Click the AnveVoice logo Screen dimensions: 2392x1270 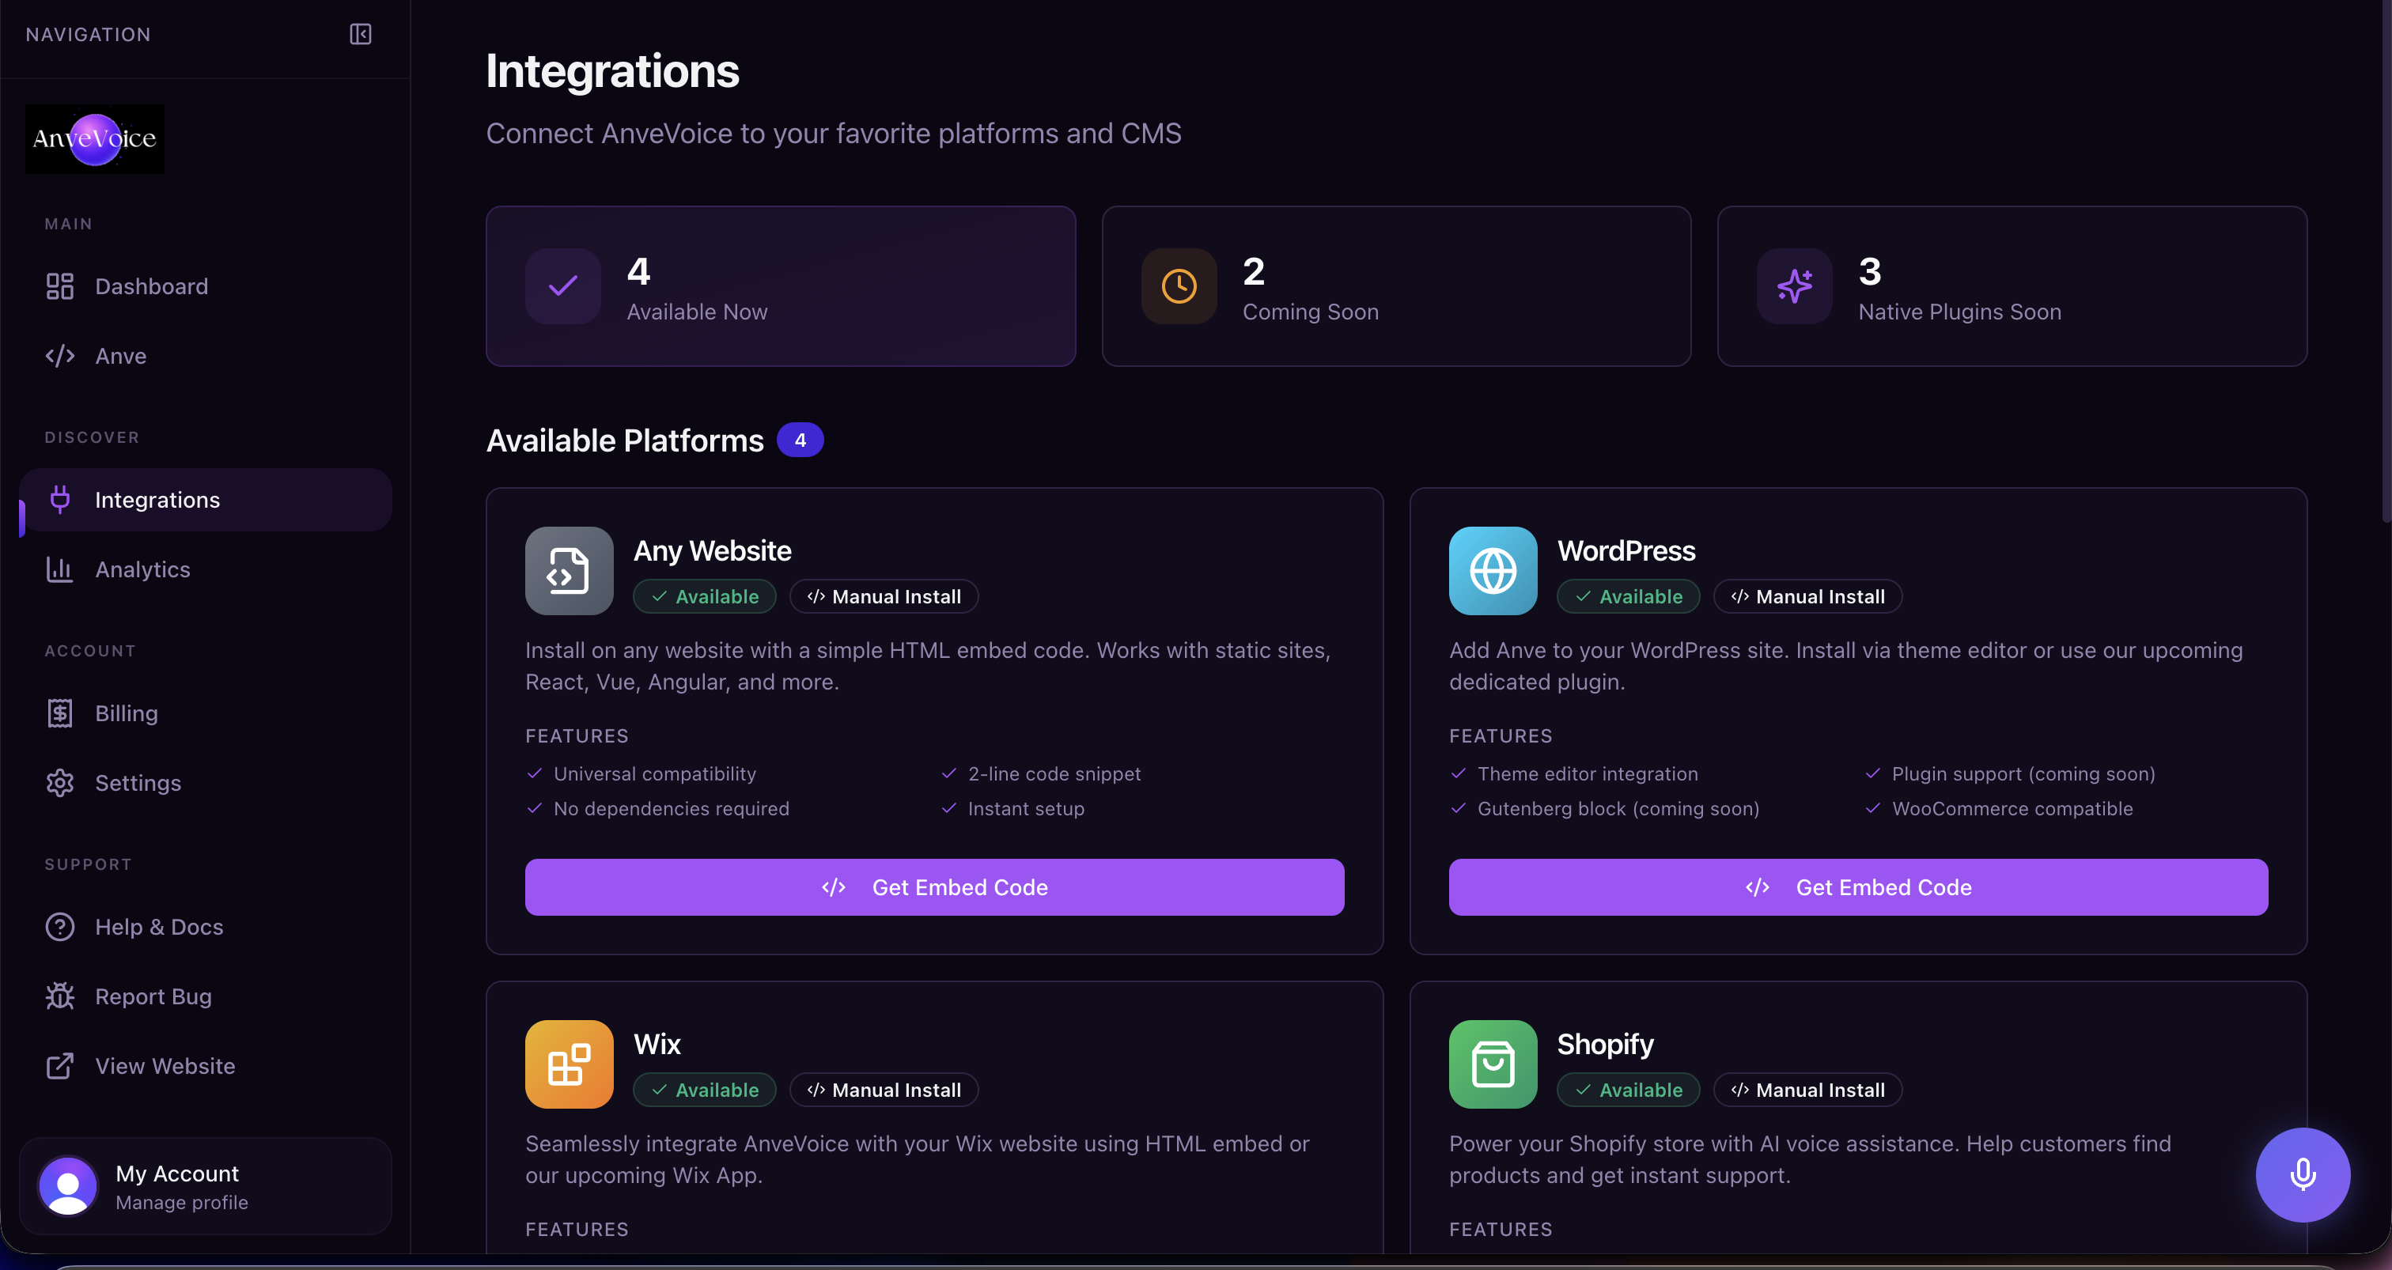pos(95,138)
